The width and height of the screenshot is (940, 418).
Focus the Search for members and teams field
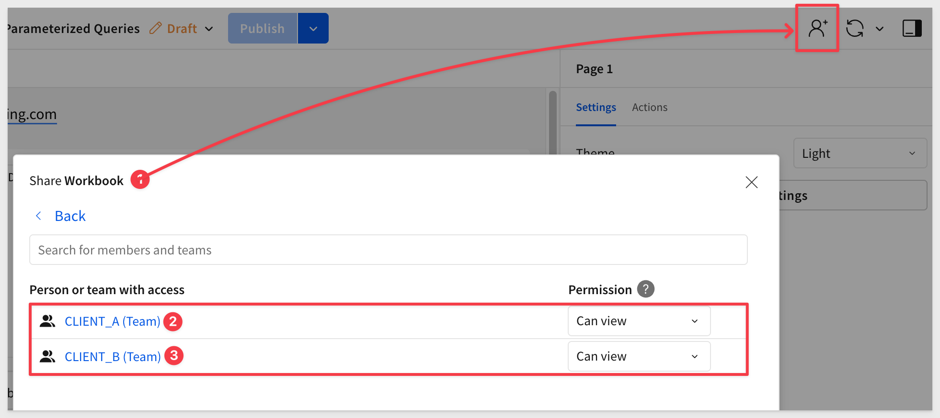pos(388,250)
